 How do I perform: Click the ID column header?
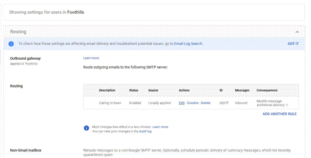coord(221,90)
